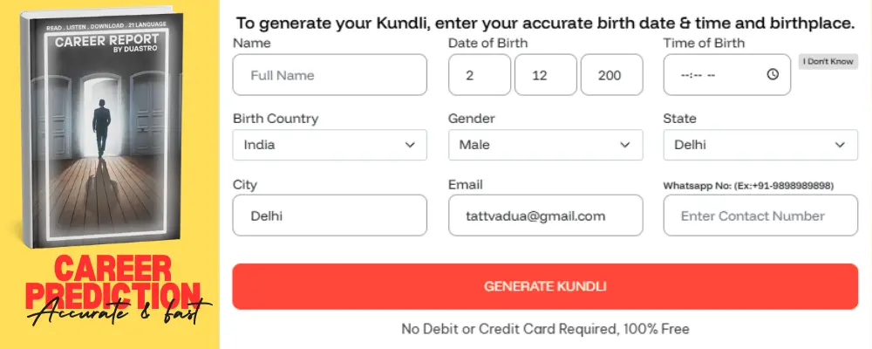The image size is (872, 349).
Task: Click the Time of Birth input field
Action: point(715,75)
